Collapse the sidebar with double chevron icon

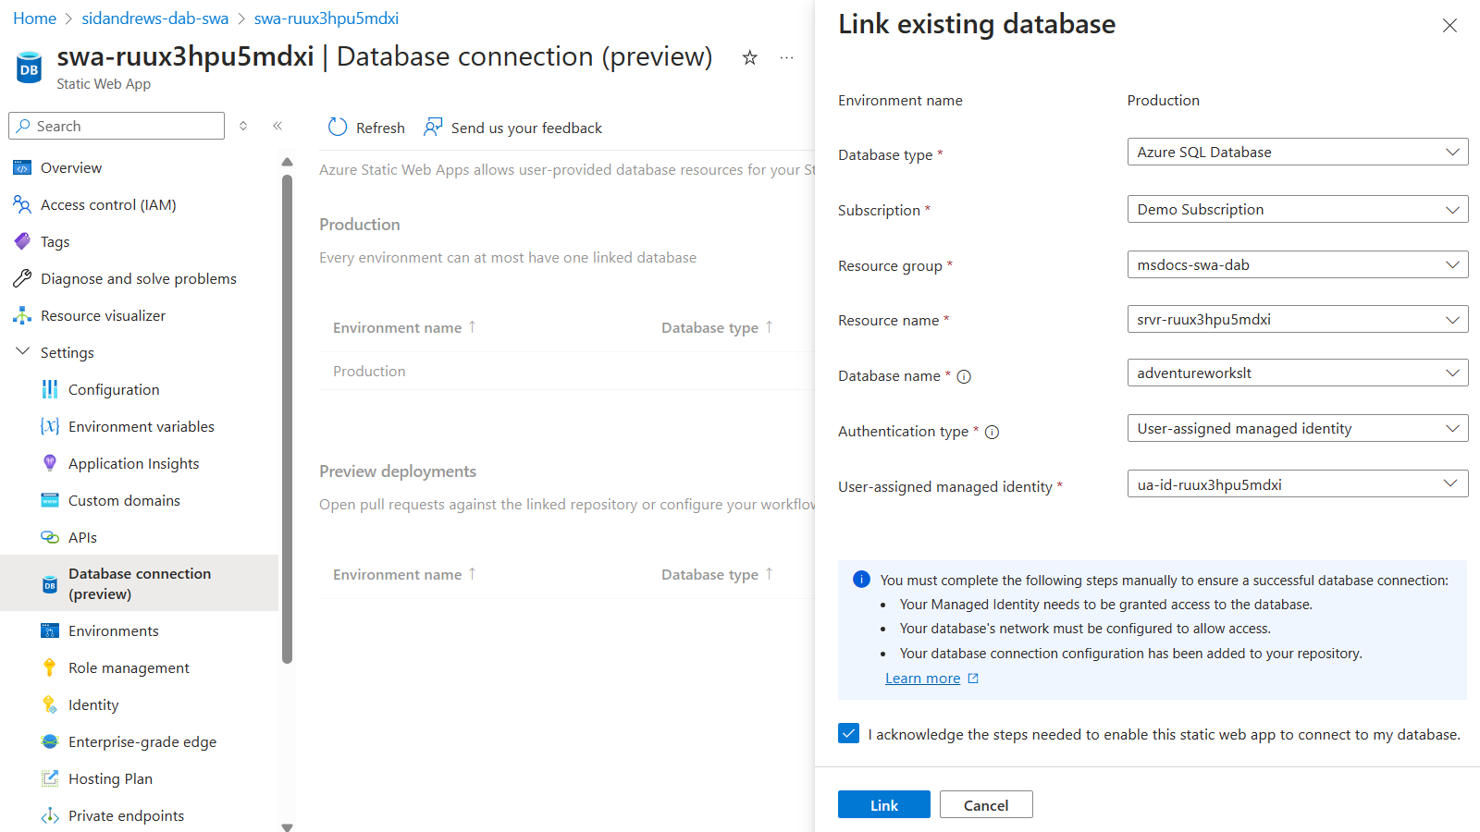point(277,126)
